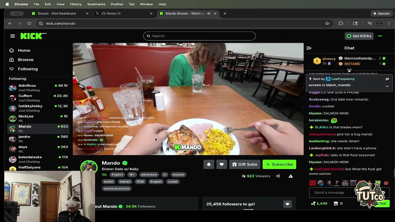Click the Gemini button
Screen dimensions: 395x222
[x=381, y=14]
